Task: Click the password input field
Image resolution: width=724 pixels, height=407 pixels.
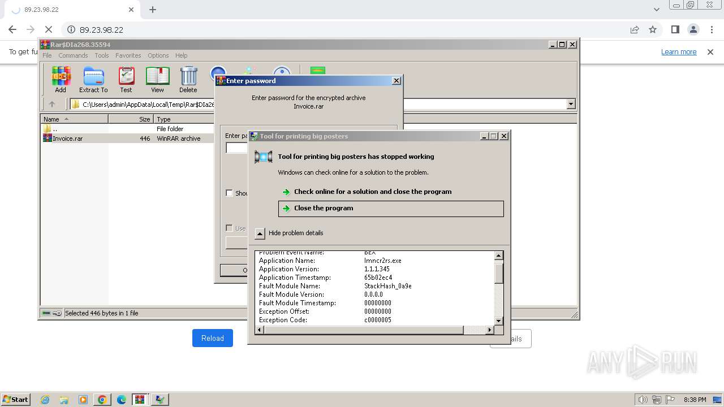Action: [x=237, y=148]
